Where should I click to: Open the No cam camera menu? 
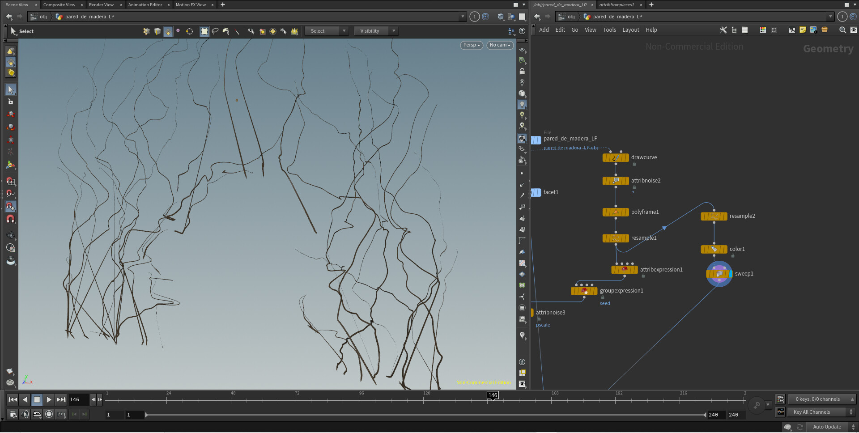[500, 45]
